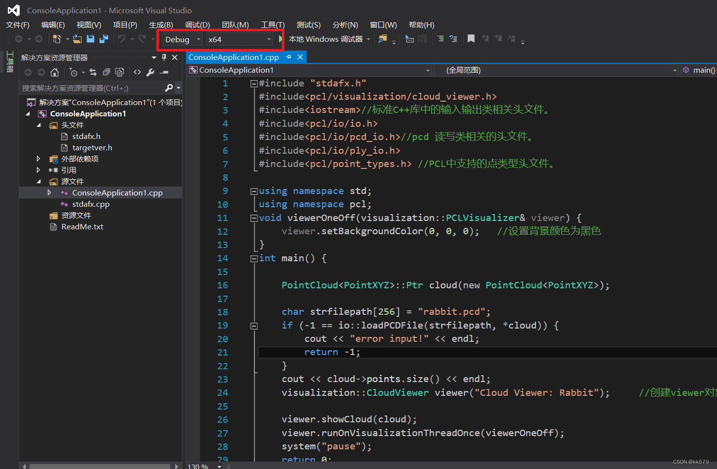Screen dimensions: 717x469
Task: Open Properties with the wrench icon
Action: pyautogui.click(x=150, y=72)
